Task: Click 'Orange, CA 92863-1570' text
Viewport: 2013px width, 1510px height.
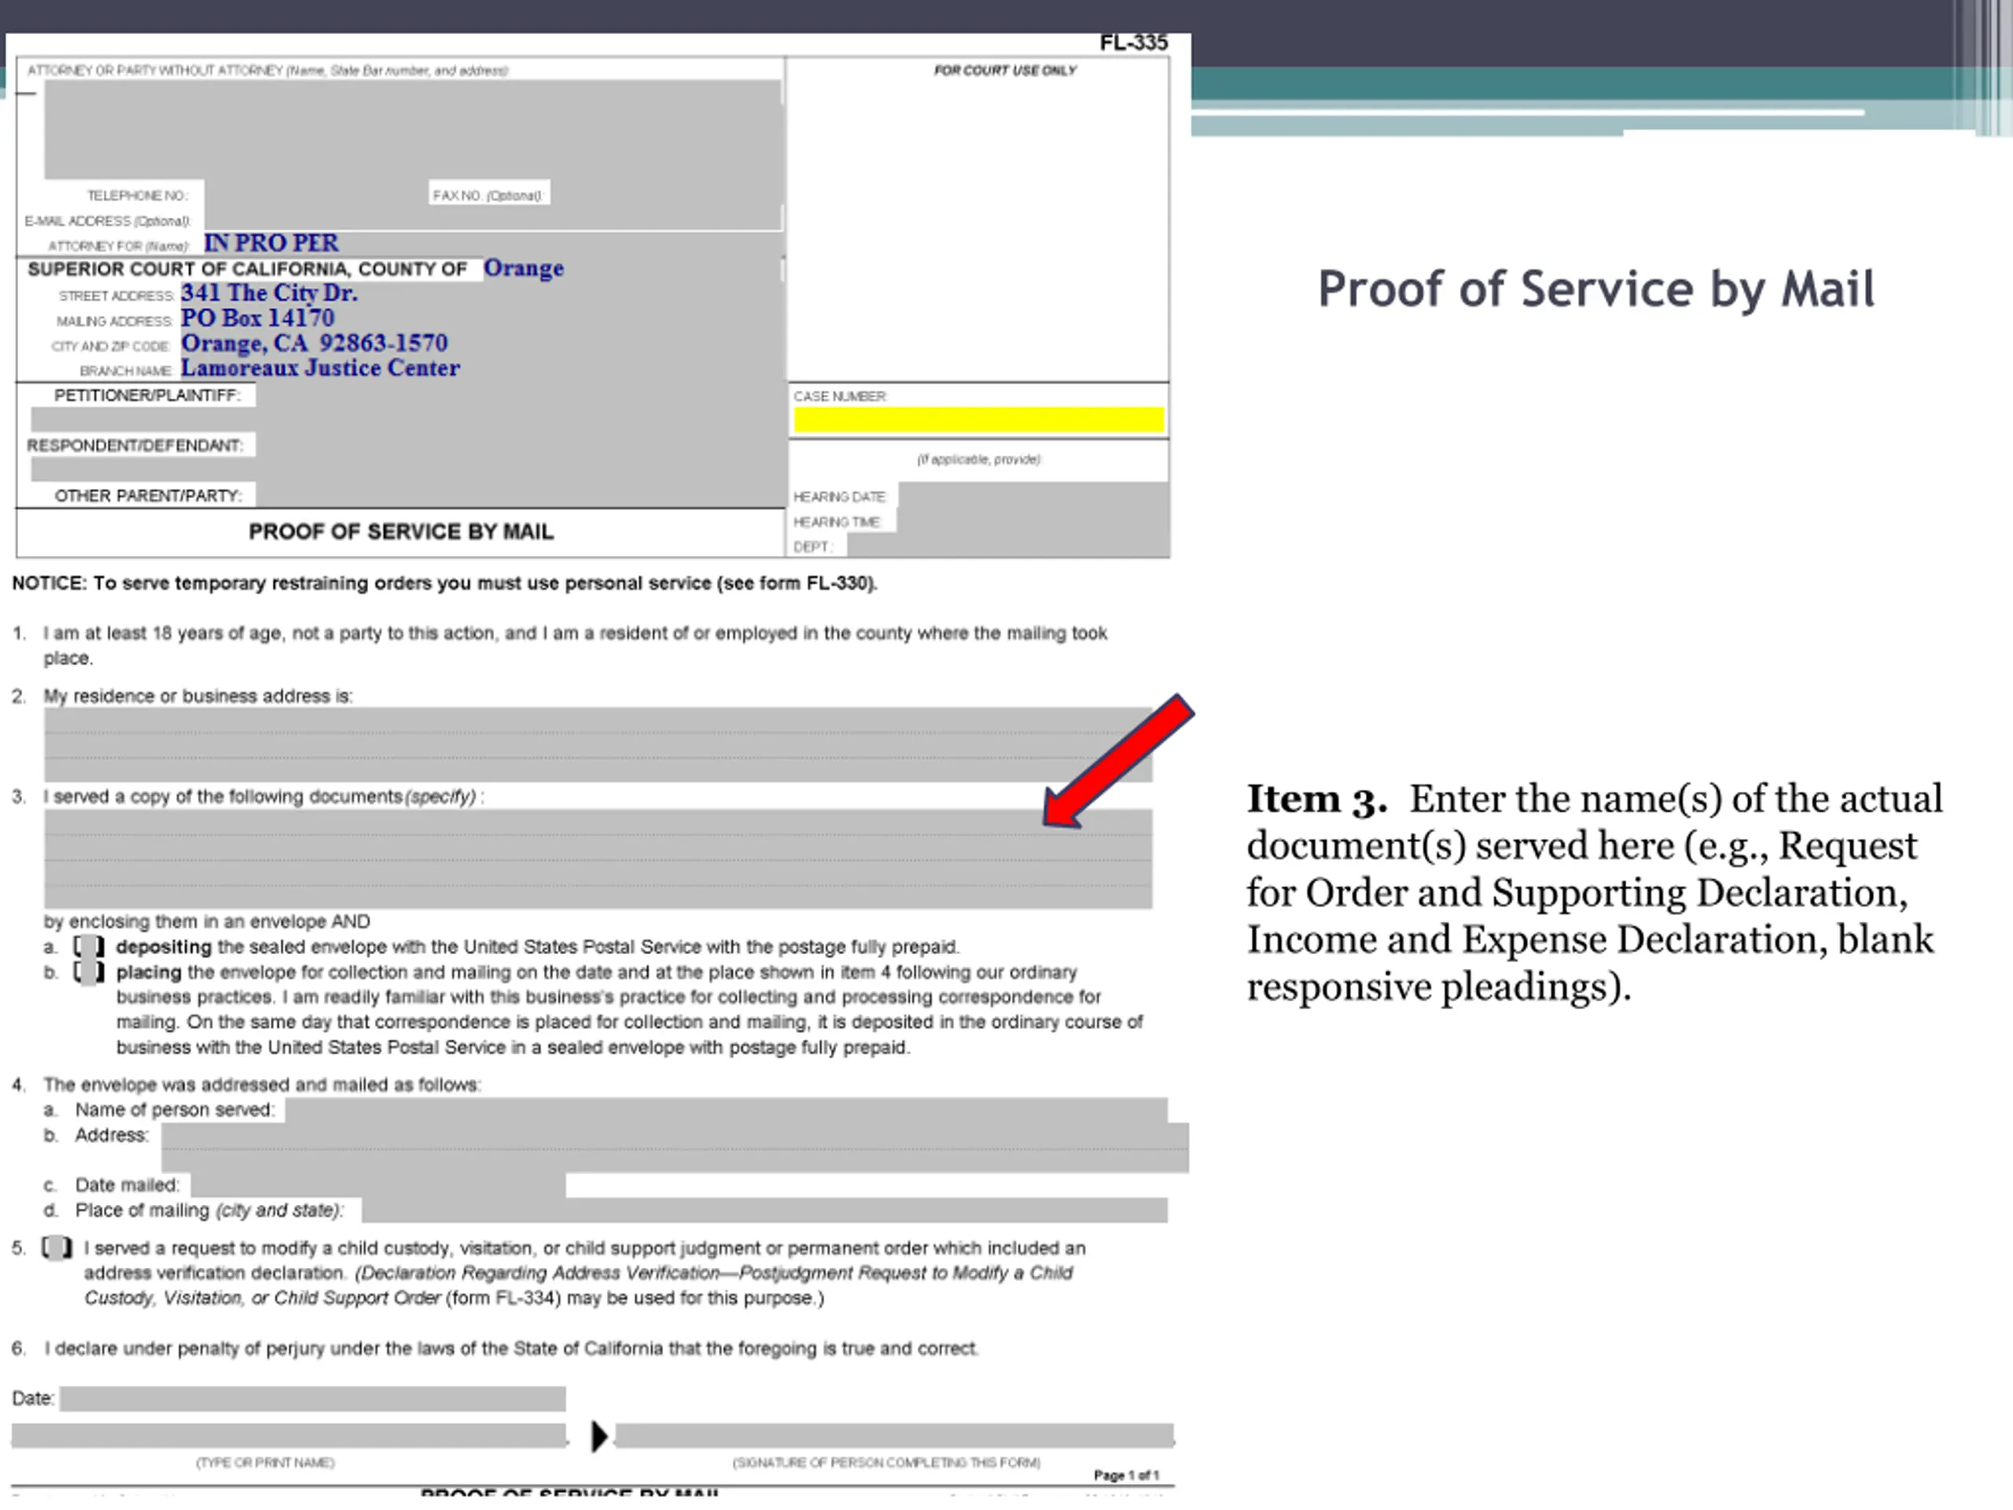Action: [315, 343]
